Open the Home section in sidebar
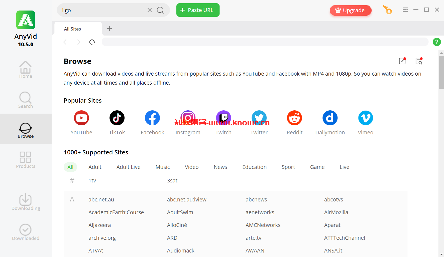 coord(26,70)
